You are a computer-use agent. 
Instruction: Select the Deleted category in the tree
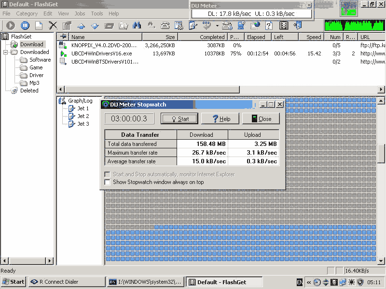[29, 91]
